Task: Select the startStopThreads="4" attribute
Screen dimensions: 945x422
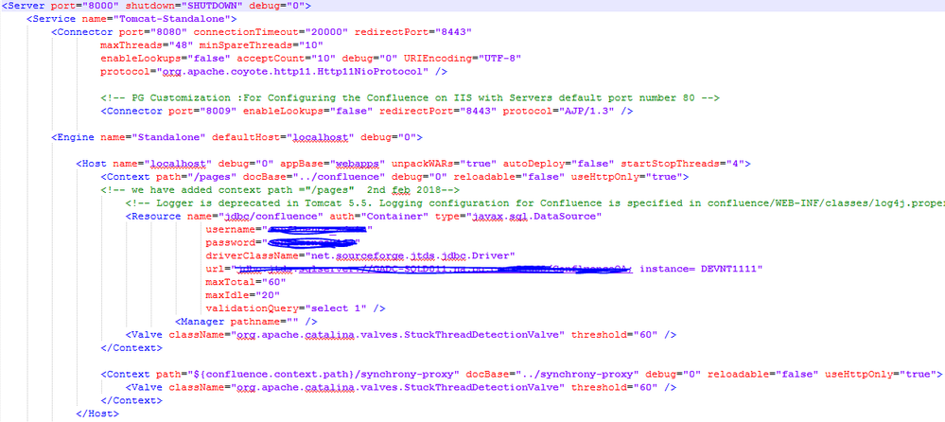Action: point(682,164)
